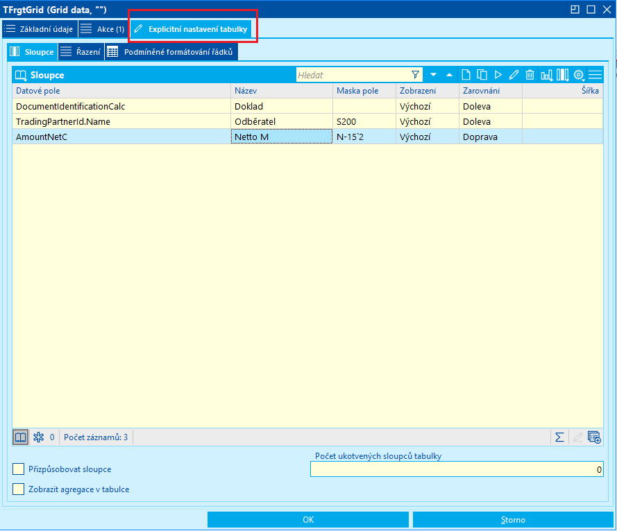Click the N-15`2 mask cell
Image resolution: width=617 pixels, height=531 pixels.
[x=364, y=137]
